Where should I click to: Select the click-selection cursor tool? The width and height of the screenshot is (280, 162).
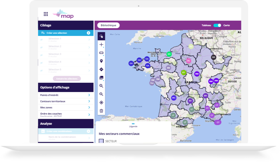[101, 36]
